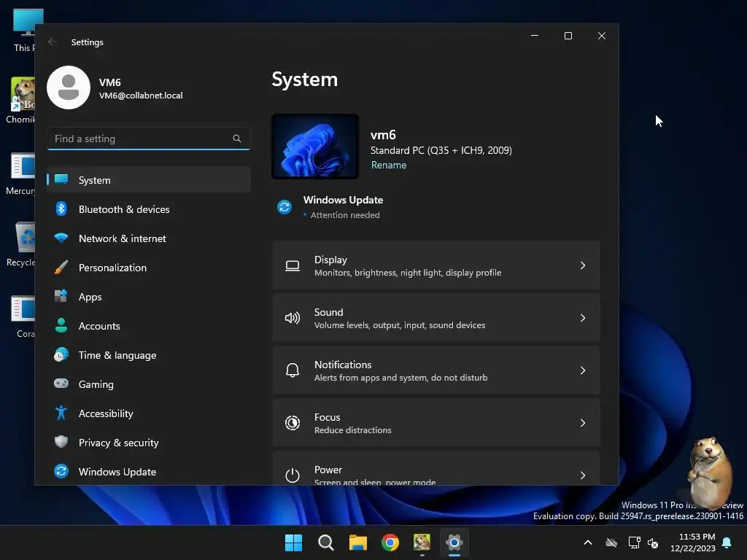Click the Focus icon

tap(293, 423)
